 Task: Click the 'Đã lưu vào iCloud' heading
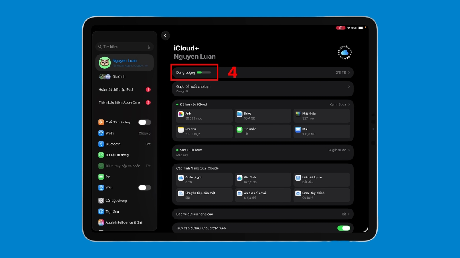[193, 104]
